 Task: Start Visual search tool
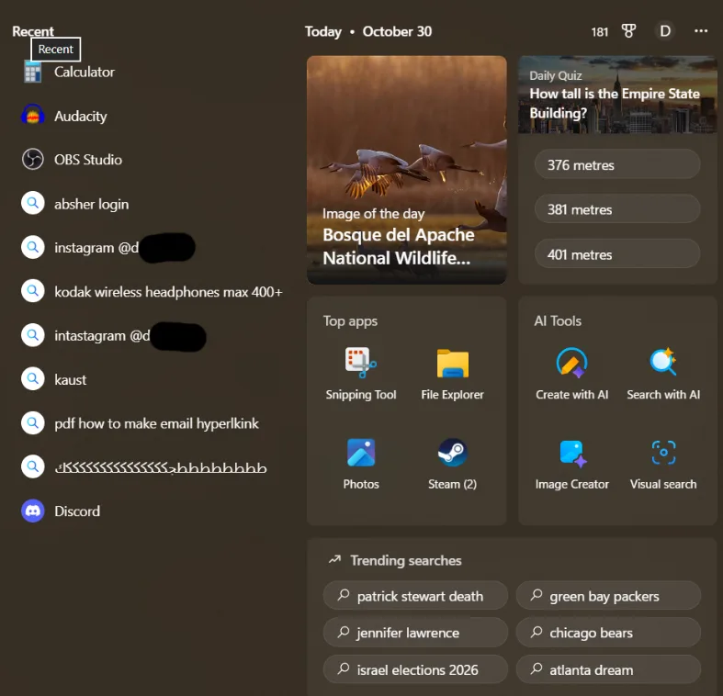[663, 464]
